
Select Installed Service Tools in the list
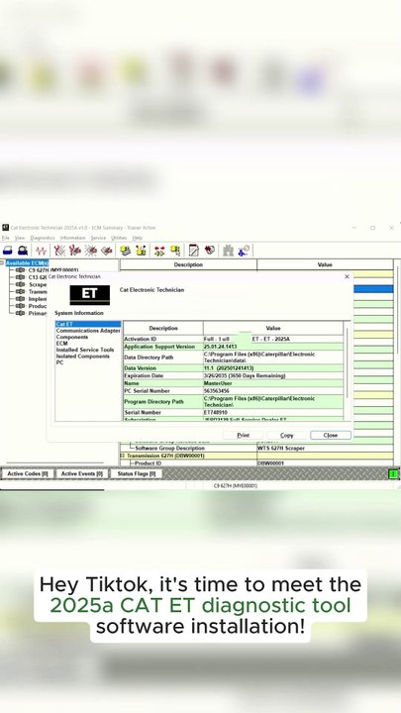[x=85, y=350]
